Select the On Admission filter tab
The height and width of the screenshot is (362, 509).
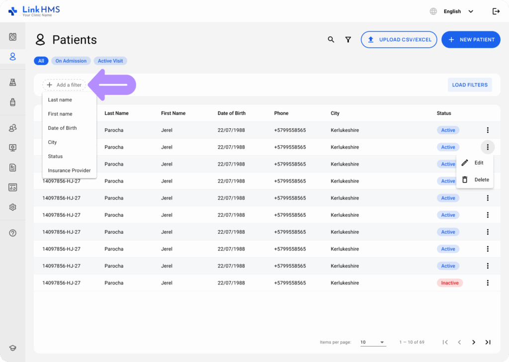(71, 61)
